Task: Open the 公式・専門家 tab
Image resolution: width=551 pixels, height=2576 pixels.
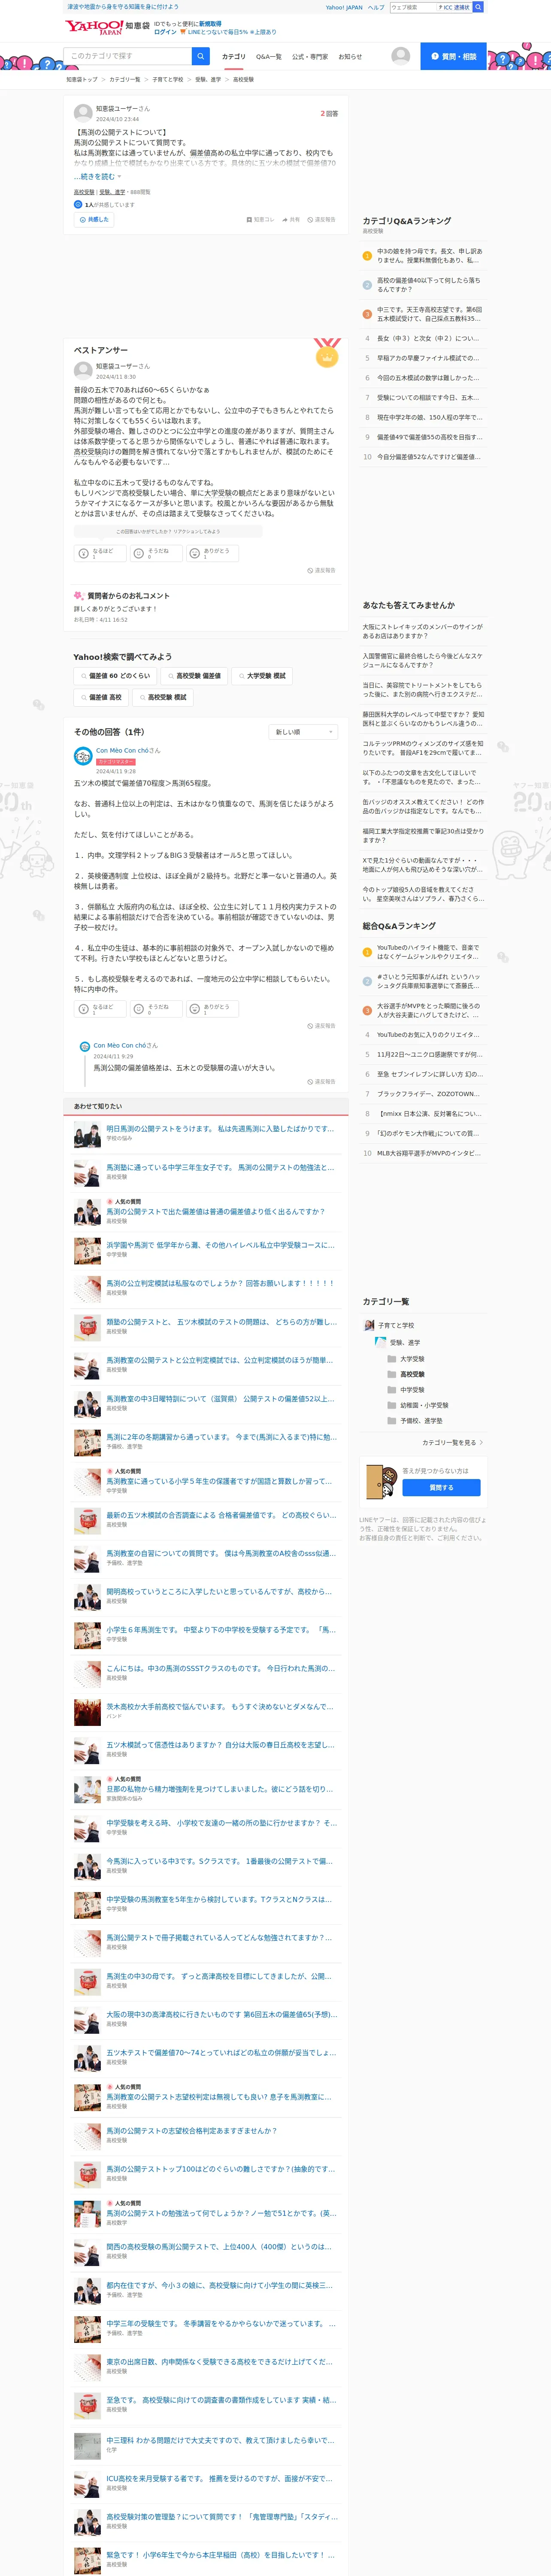Action: tap(310, 57)
